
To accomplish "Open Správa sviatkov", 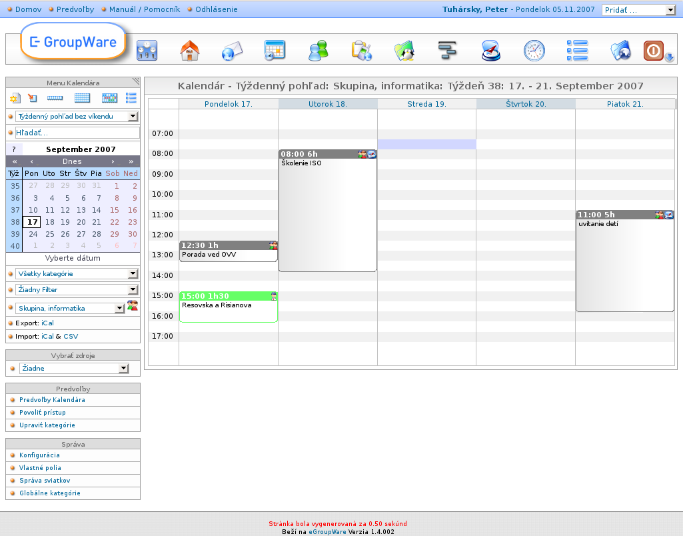I will point(45,480).
